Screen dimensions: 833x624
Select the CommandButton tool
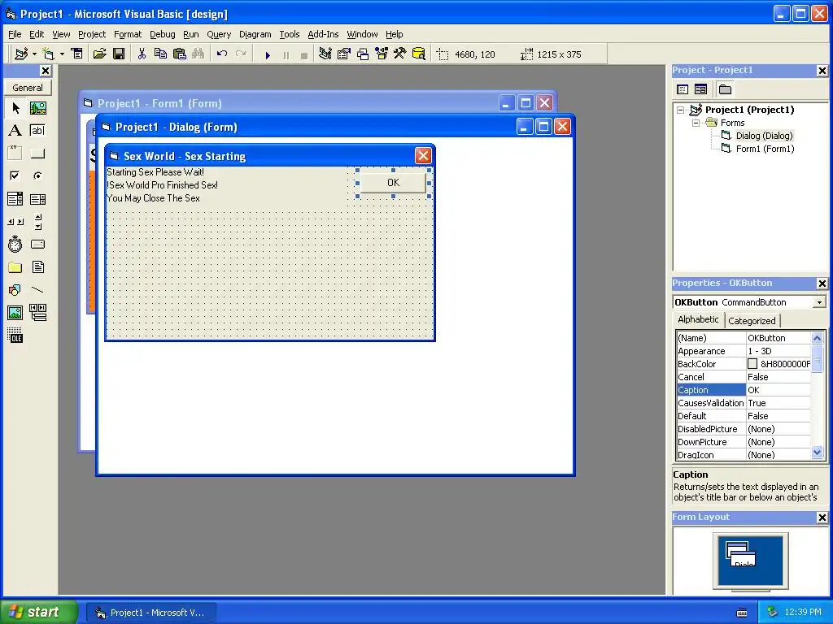tap(37, 154)
